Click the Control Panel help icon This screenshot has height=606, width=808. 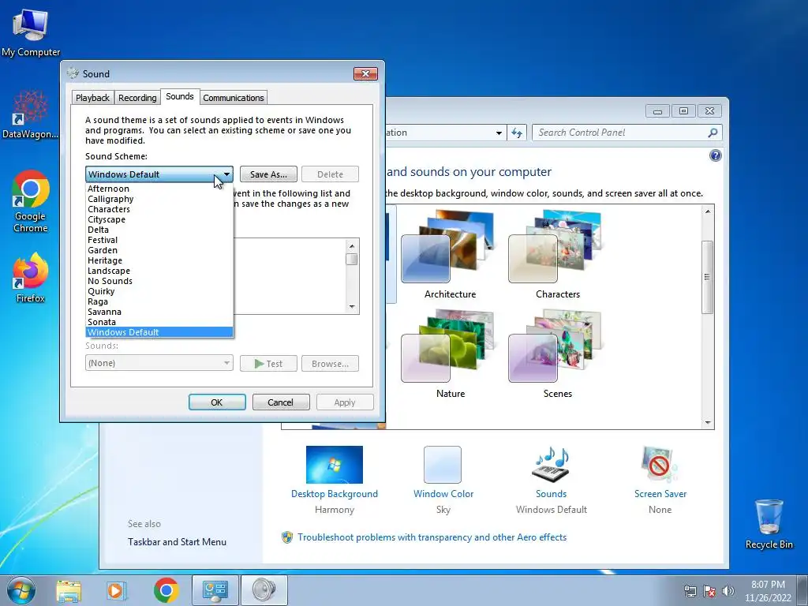[715, 155]
